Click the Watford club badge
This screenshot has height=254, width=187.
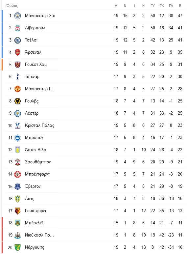17,211
